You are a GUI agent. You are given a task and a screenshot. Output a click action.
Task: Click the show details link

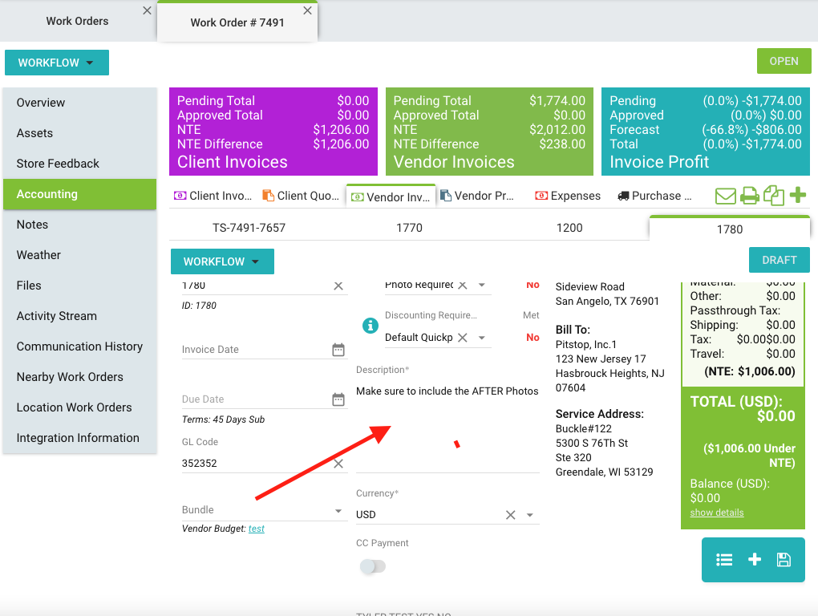717,513
